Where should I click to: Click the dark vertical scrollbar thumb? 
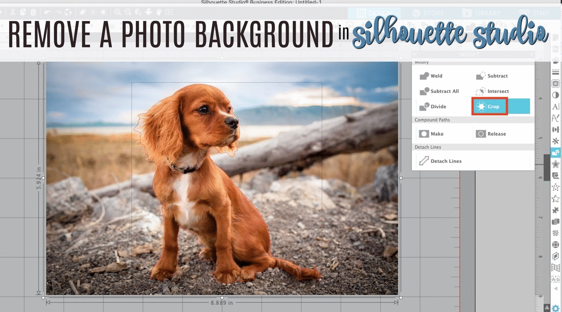pos(547,167)
